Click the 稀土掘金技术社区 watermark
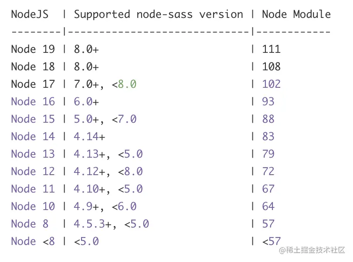 [312, 250]
